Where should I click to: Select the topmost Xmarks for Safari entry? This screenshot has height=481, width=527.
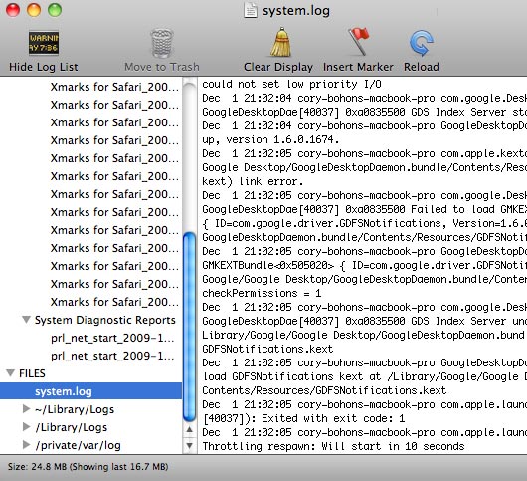tap(114, 87)
